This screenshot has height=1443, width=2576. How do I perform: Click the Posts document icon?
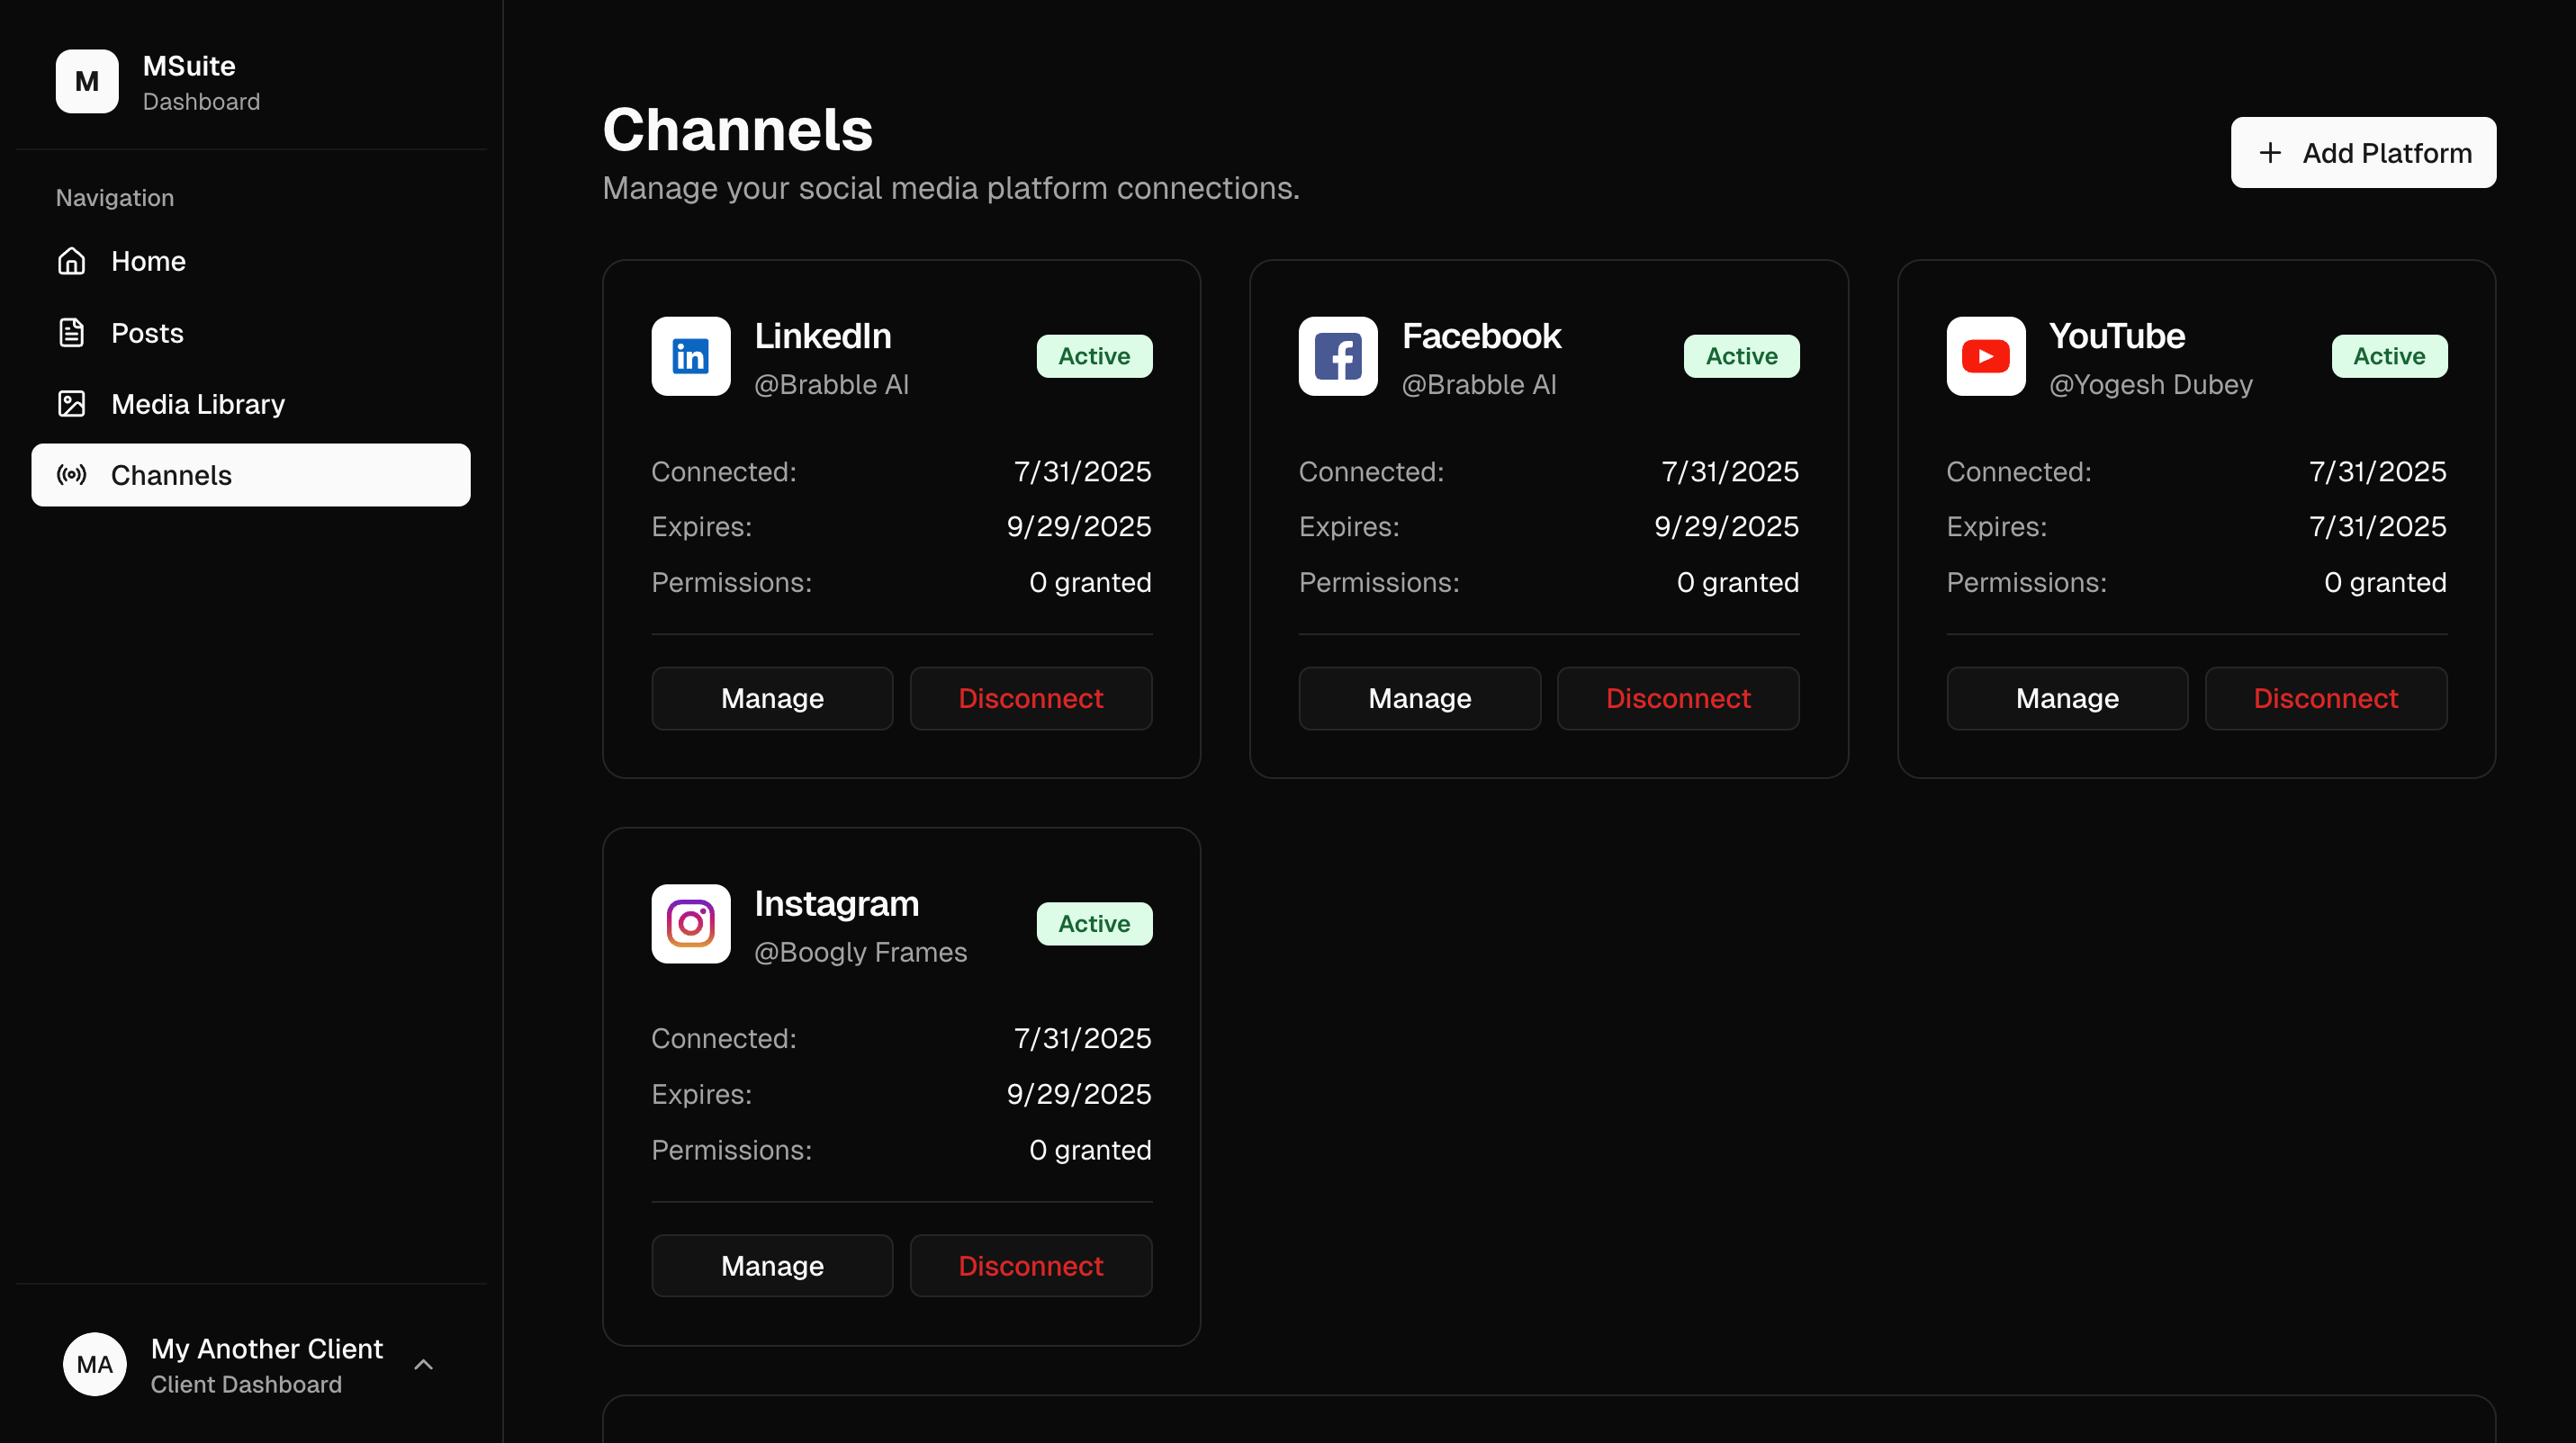[71, 332]
